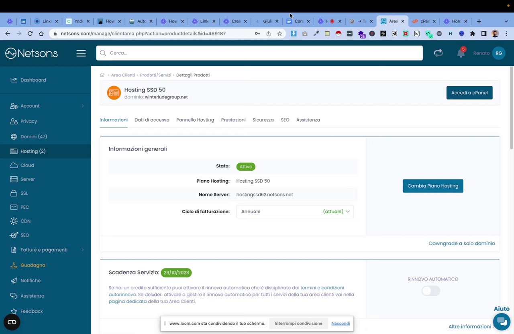Open the Netsons logo home link
Screen dimensions: 514x334
pos(31,53)
